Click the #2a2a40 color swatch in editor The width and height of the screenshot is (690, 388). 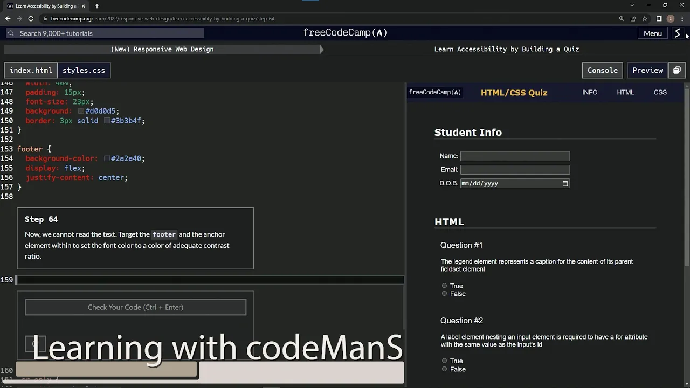(x=107, y=159)
